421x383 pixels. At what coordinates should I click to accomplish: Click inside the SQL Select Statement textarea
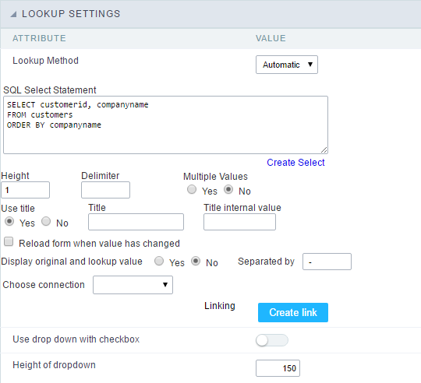[165, 125]
